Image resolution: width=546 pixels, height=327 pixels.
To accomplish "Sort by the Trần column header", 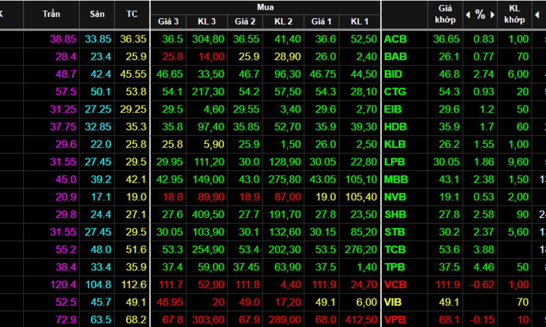I will [51, 14].
